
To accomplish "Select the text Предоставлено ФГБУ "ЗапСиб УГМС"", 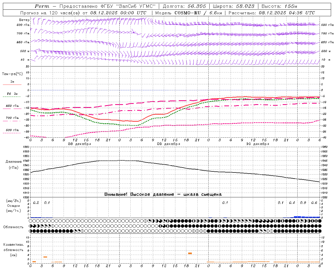I will [108, 6].
